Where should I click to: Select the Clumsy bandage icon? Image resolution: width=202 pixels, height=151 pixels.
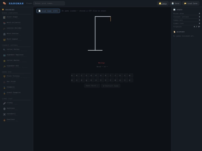4,103
